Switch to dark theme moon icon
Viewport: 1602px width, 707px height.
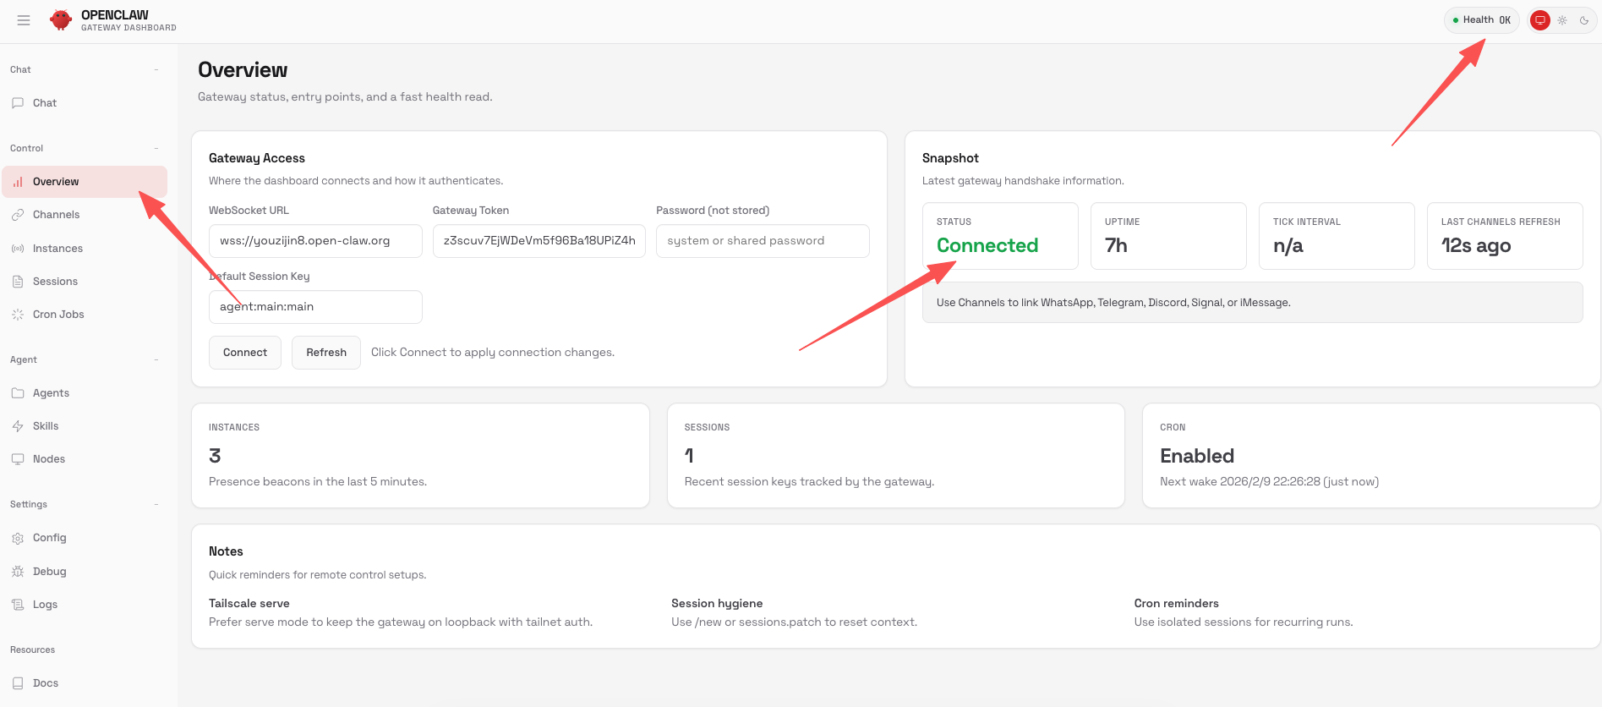pyautogui.click(x=1584, y=20)
